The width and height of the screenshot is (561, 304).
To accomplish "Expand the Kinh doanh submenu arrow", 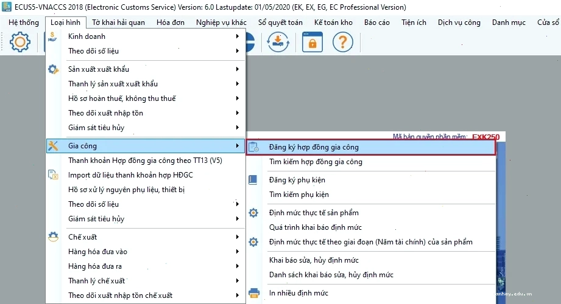I will 237,36.
